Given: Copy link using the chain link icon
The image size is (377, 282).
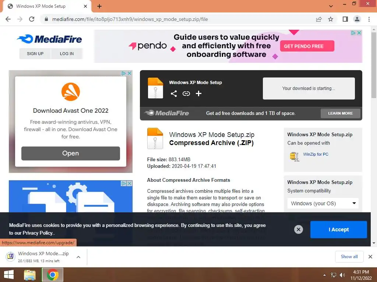Looking at the screenshot, I should (x=186, y=94).
